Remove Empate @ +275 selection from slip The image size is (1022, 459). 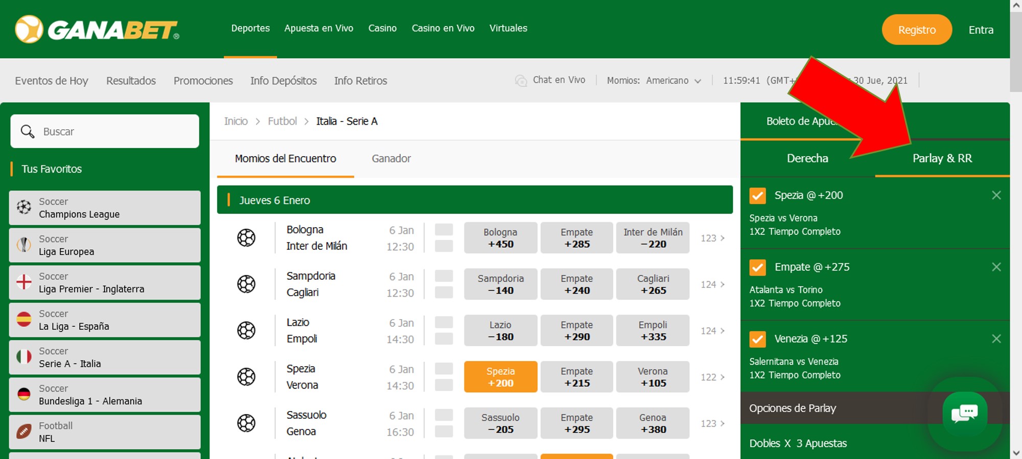pos(996,267)
